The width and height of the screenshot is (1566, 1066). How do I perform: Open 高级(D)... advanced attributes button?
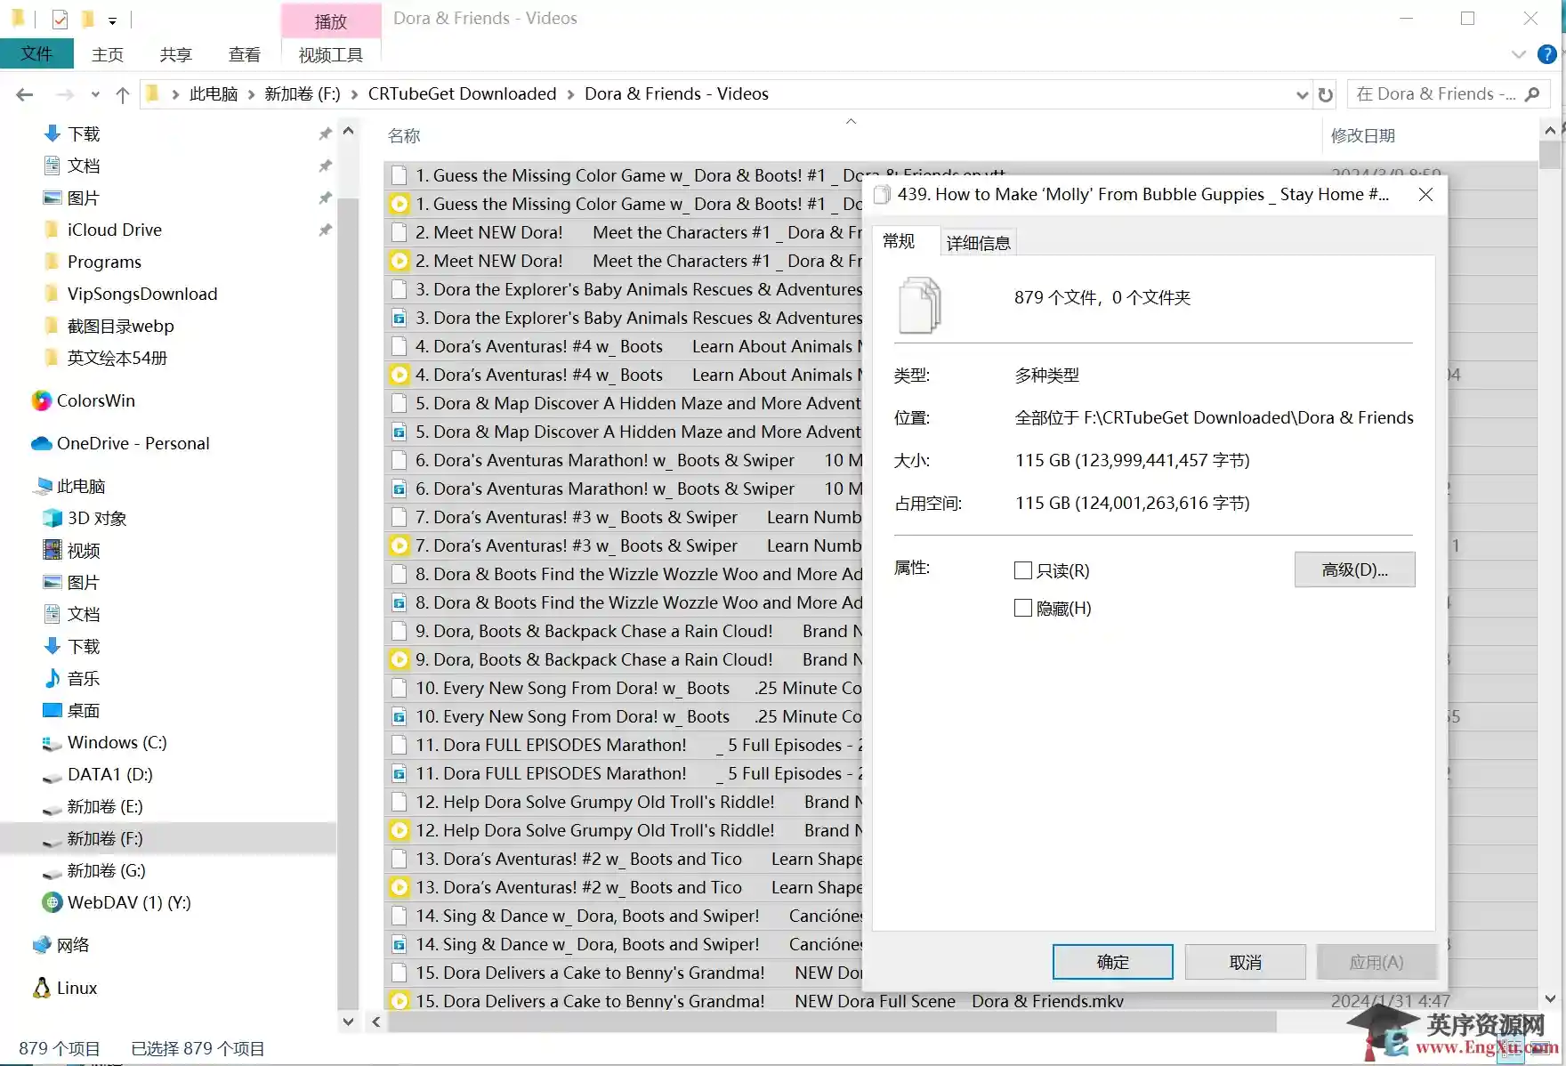coord(1354,569)
